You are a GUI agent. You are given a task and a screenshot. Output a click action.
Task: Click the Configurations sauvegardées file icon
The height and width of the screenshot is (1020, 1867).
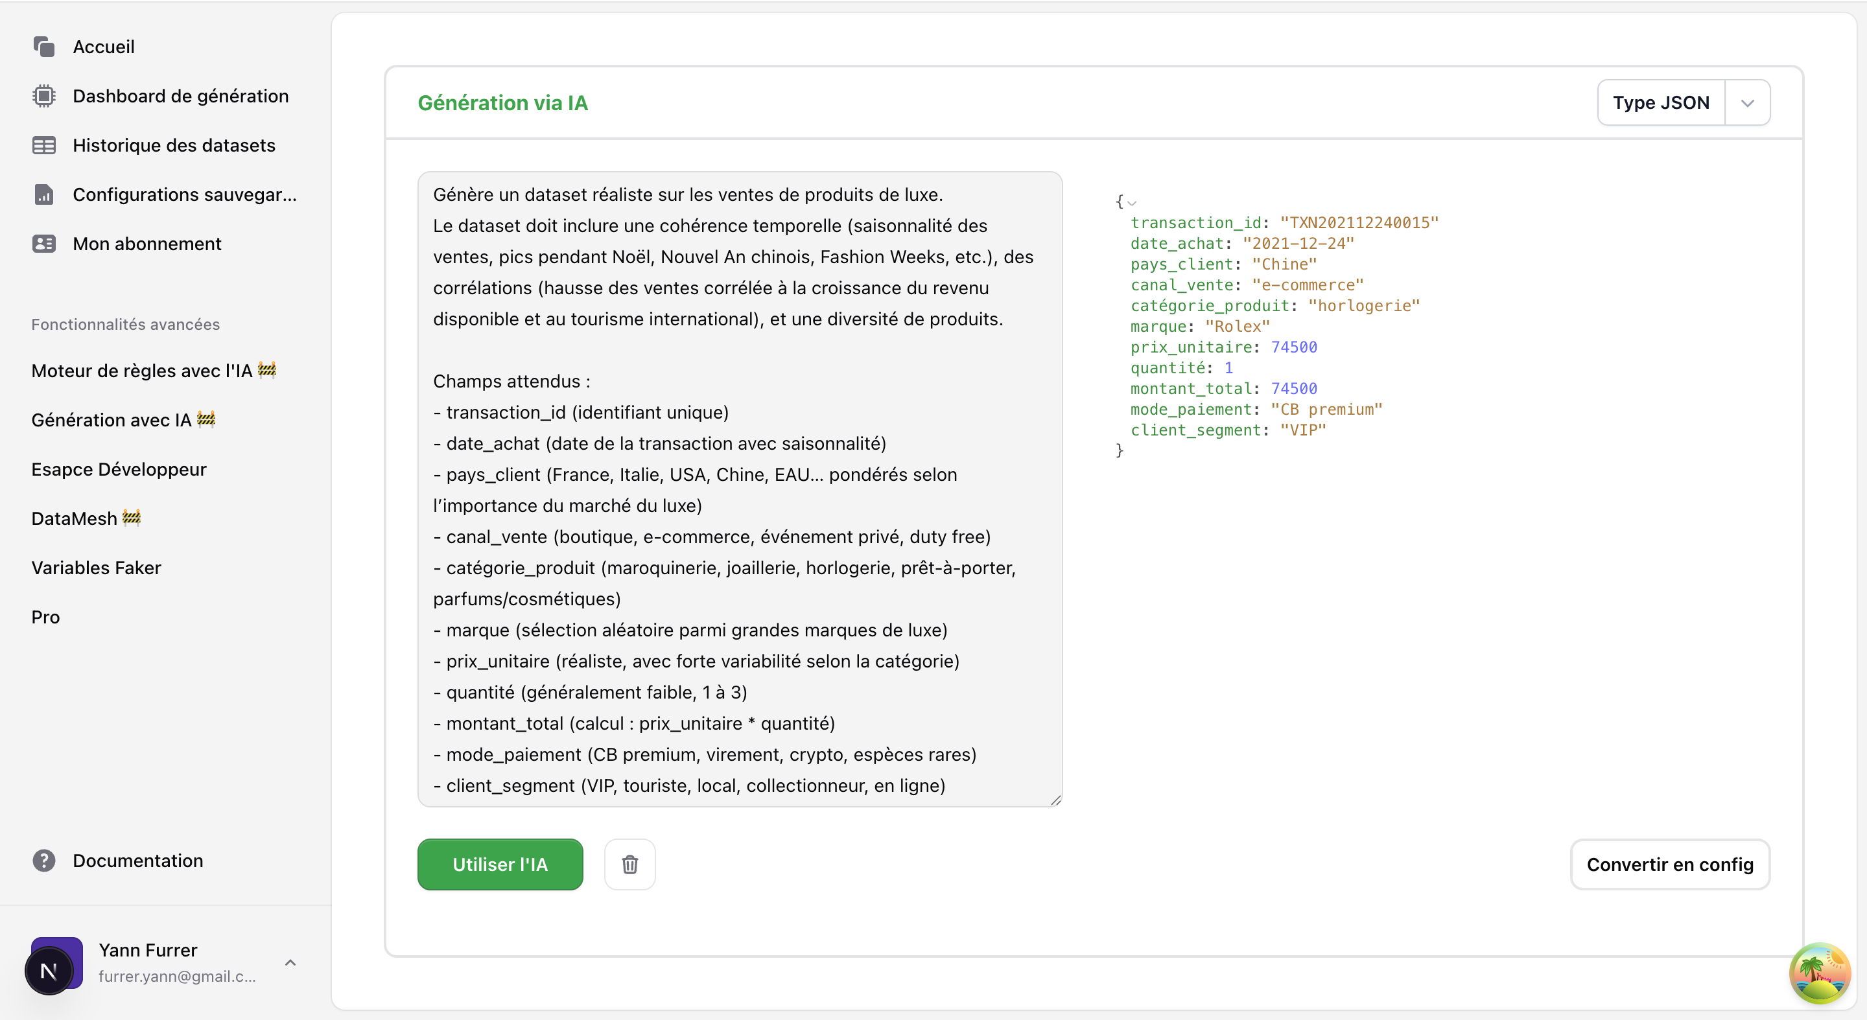click(43, 195)
